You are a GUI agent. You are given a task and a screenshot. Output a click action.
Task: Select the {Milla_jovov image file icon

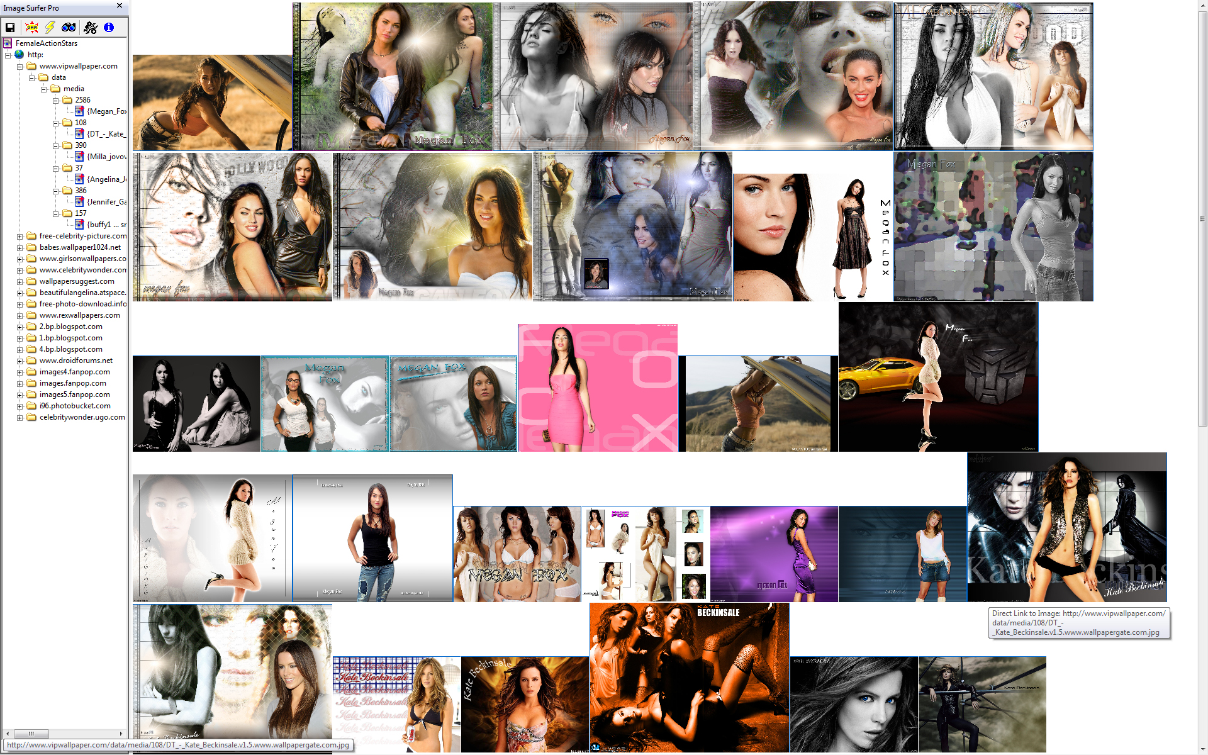[79, 157]
